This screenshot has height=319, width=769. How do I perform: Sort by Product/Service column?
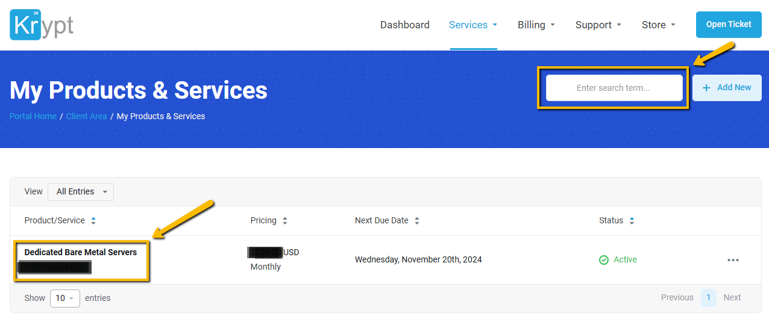click(x=93, y=221)
